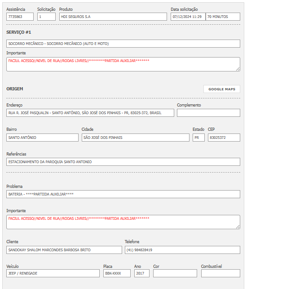Click the Estado field showing PR
Screen dimensions: 282x289
click(198, 138)
